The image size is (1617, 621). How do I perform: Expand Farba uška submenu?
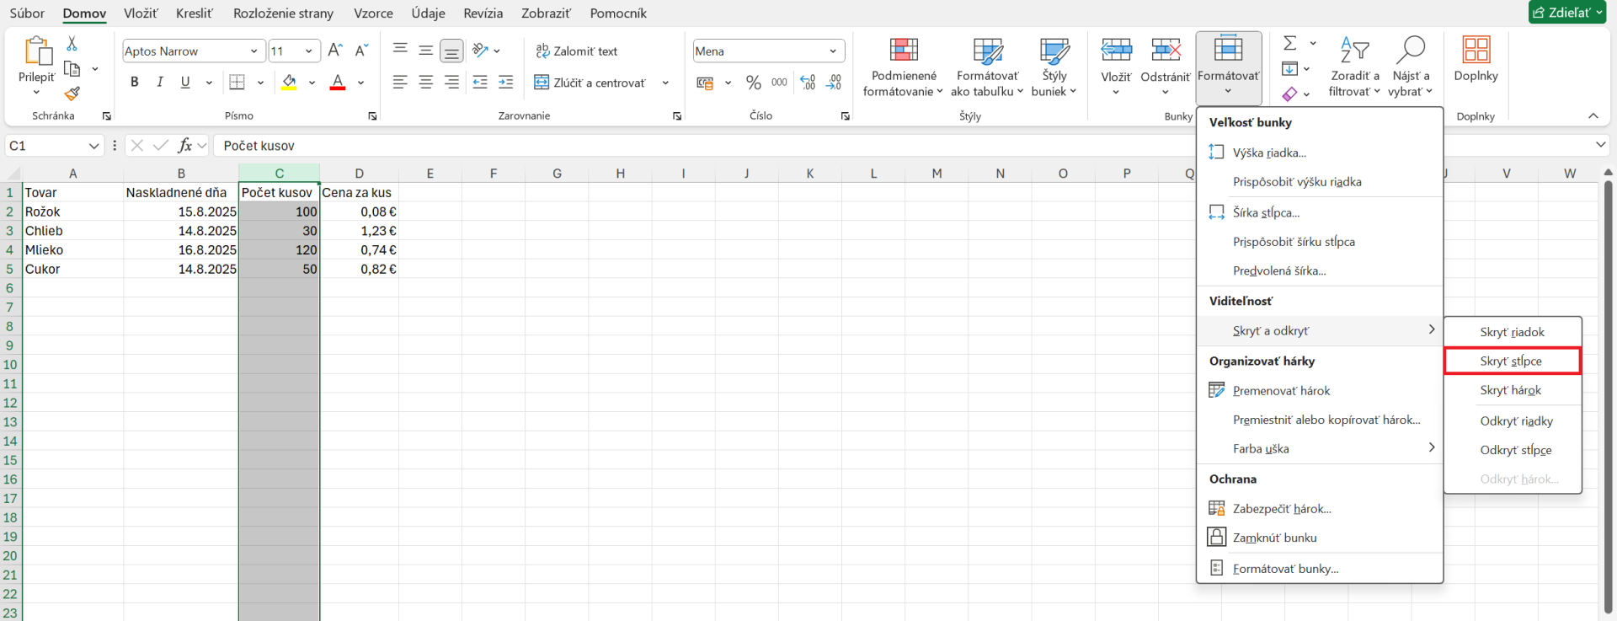(1320, 448)
